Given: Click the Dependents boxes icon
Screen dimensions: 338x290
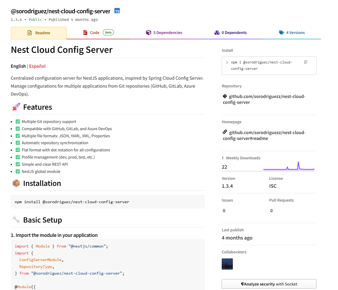Looking at the screenshot, I should click(217, 32).
